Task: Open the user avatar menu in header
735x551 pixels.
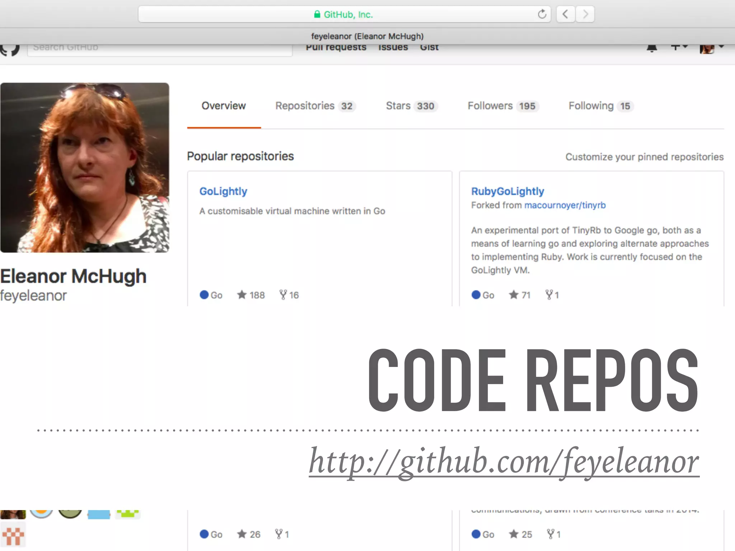Action: point(711,49)
